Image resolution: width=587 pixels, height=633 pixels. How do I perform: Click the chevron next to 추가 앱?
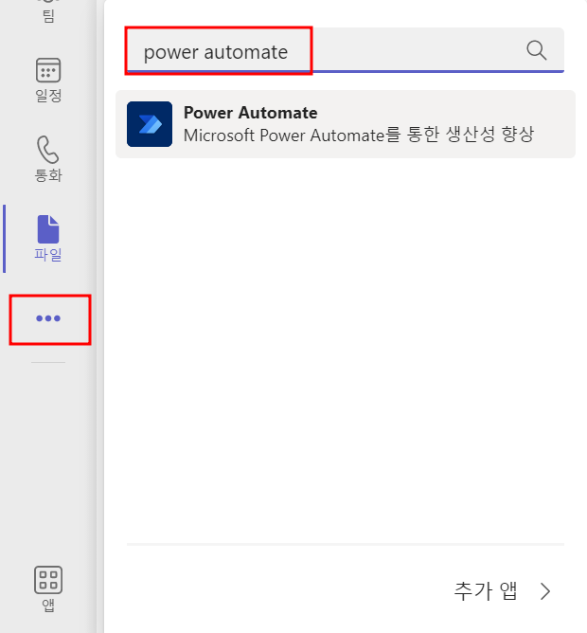tap(545, 591)
